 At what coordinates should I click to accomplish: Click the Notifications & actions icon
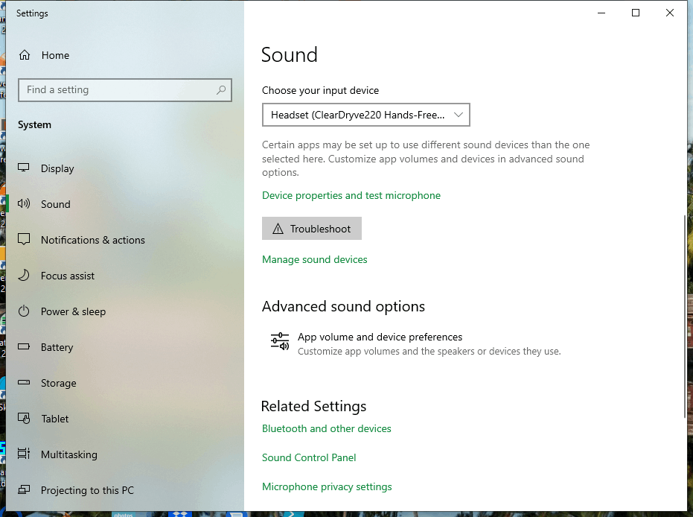(x=24, y=239)
